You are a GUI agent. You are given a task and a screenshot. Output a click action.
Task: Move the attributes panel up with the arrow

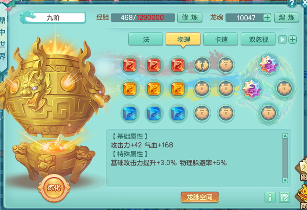click(x=285, y=135)
